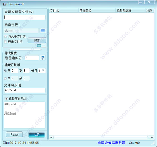This screenshot has height=147, width=157.
Task: Open the folder browse icon for search location
Action: [x=43, y=31]
